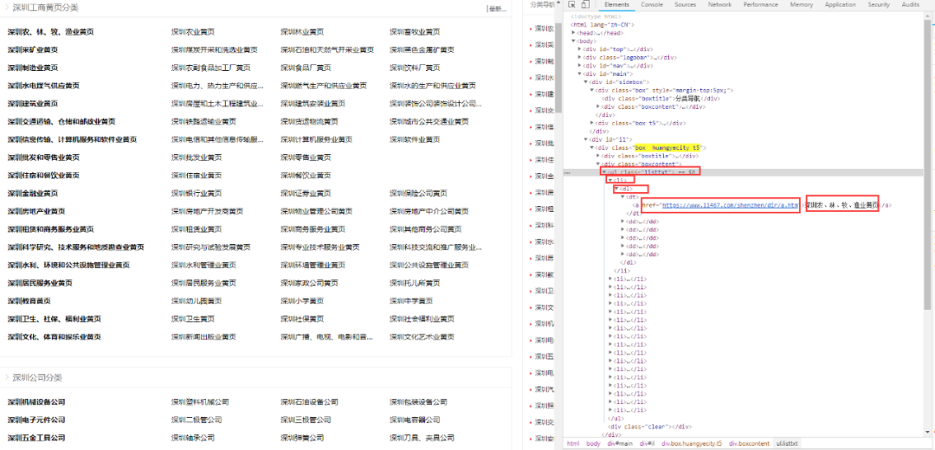Open the ellipsis menu beside selected ul row
The height and width of the screenshot is (450, 935).
point(566,172)
